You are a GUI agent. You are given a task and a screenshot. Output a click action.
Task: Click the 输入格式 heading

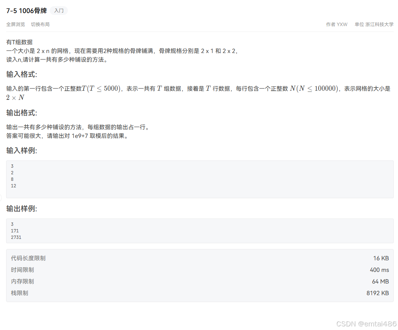click(x=21, y=74)
